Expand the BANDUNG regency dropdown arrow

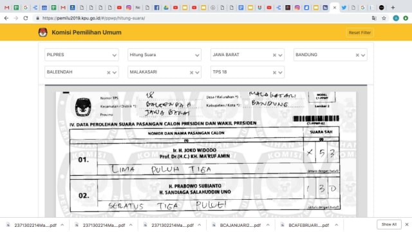click(x=363, y=55)
